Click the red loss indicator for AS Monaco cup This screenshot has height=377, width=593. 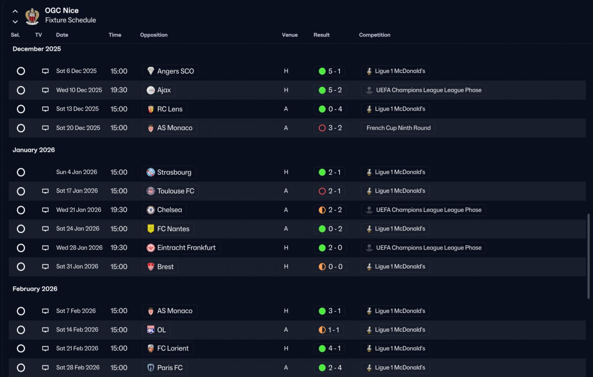pos(322,128)
